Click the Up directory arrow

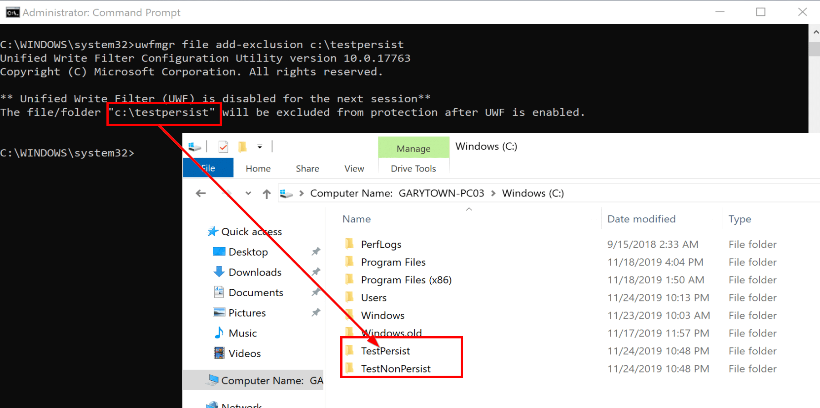pos(267,194)
